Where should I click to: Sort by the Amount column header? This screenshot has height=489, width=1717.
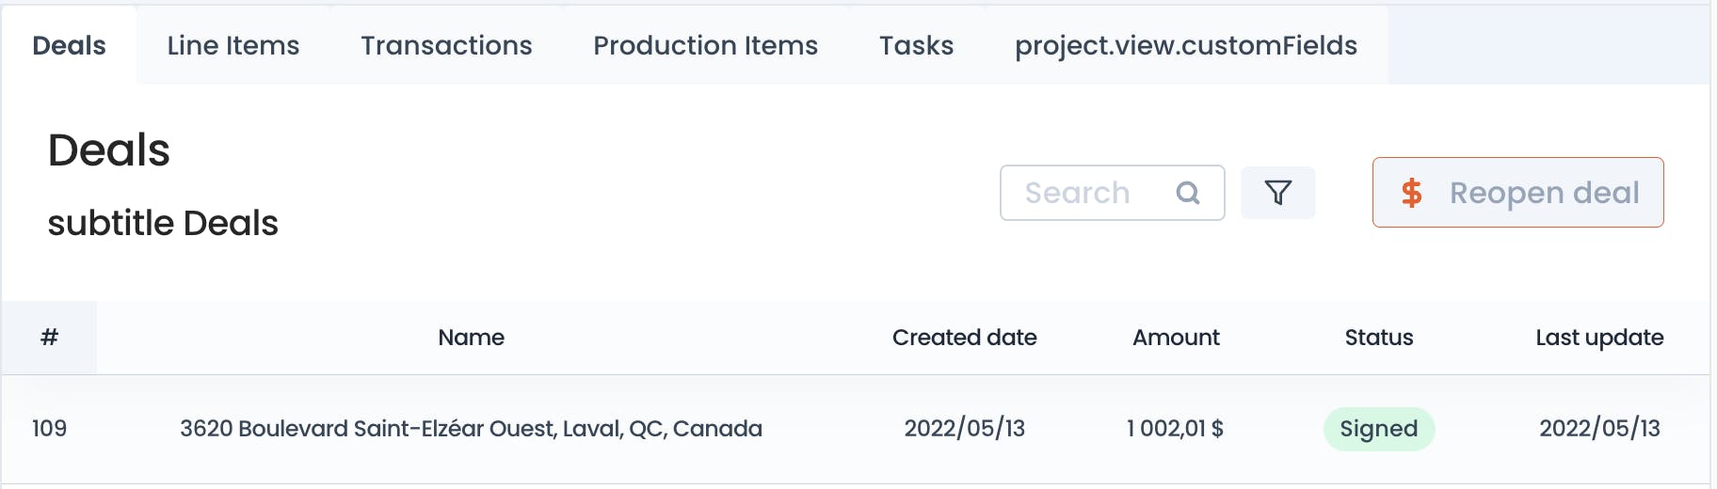tap(1176, 338)
